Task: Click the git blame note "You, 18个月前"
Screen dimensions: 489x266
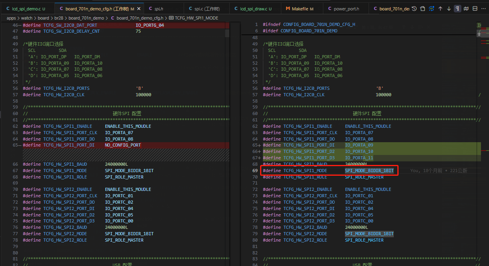Action: 426,171
